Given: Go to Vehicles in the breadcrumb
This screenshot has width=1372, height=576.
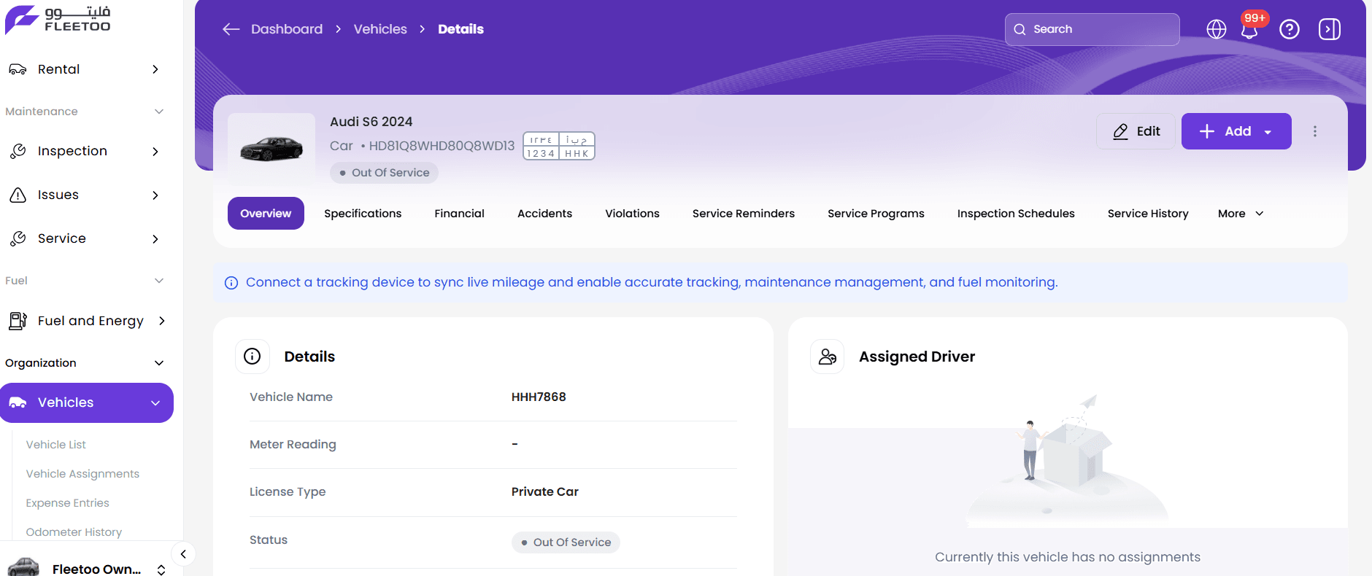Looking at the screenshot, I should [380, 29].
